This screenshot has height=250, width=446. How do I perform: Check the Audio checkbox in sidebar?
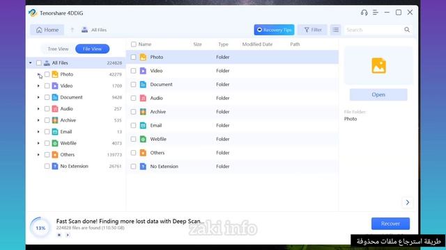coord(47,108)
